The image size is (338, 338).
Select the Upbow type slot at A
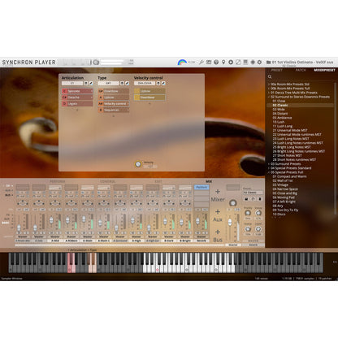point(114,97)
